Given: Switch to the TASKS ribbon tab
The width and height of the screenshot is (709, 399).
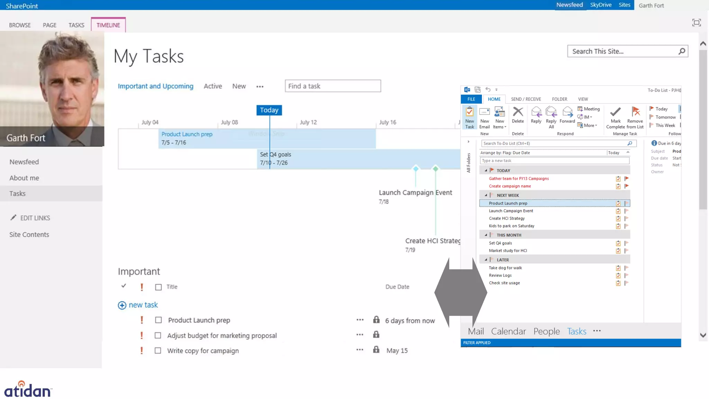Looking at the screenshot, I should [x=76, y=25].
